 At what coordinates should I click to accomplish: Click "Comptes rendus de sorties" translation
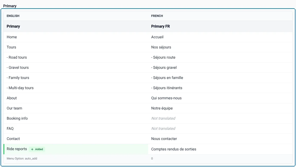pyautogui.click(x=174, y=149)
